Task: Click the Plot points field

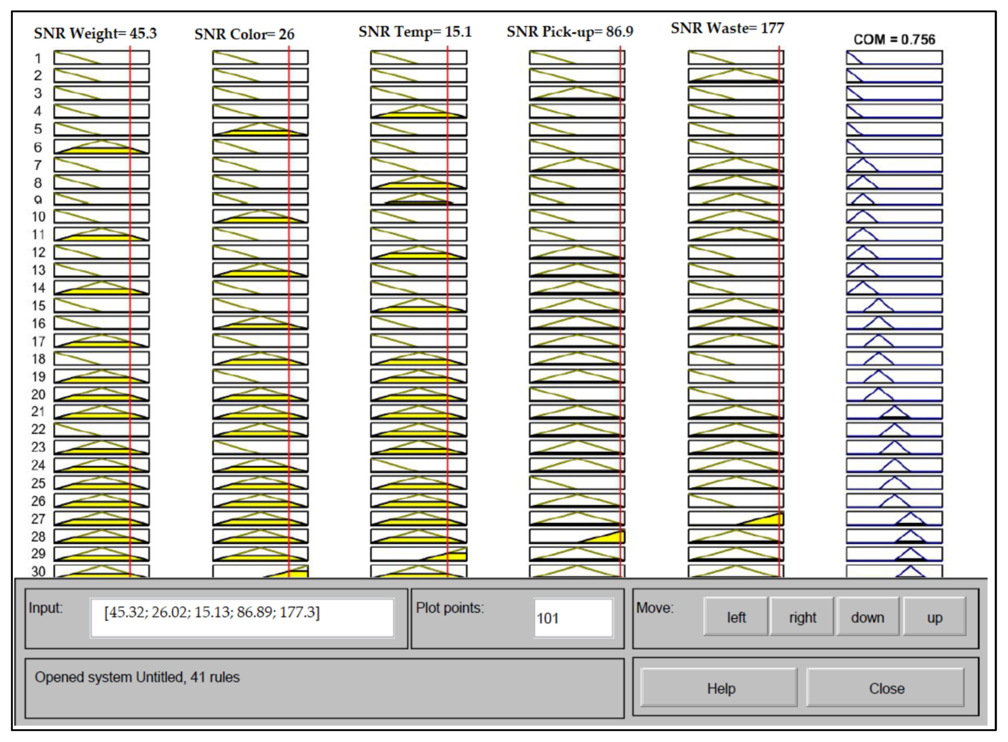Action: [x=573, y=618]
